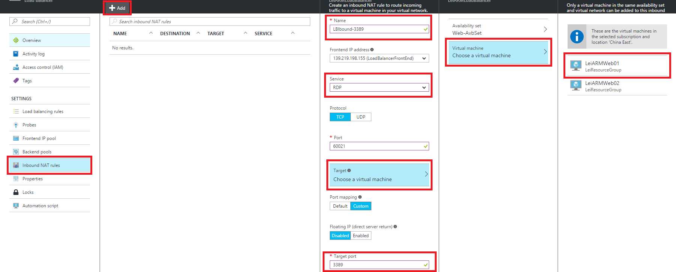Click the Add button in the toolbar

(x=117, y=8)
